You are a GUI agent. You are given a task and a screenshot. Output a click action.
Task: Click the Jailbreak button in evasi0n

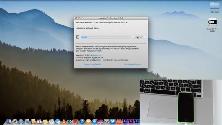tap(139, 37)
